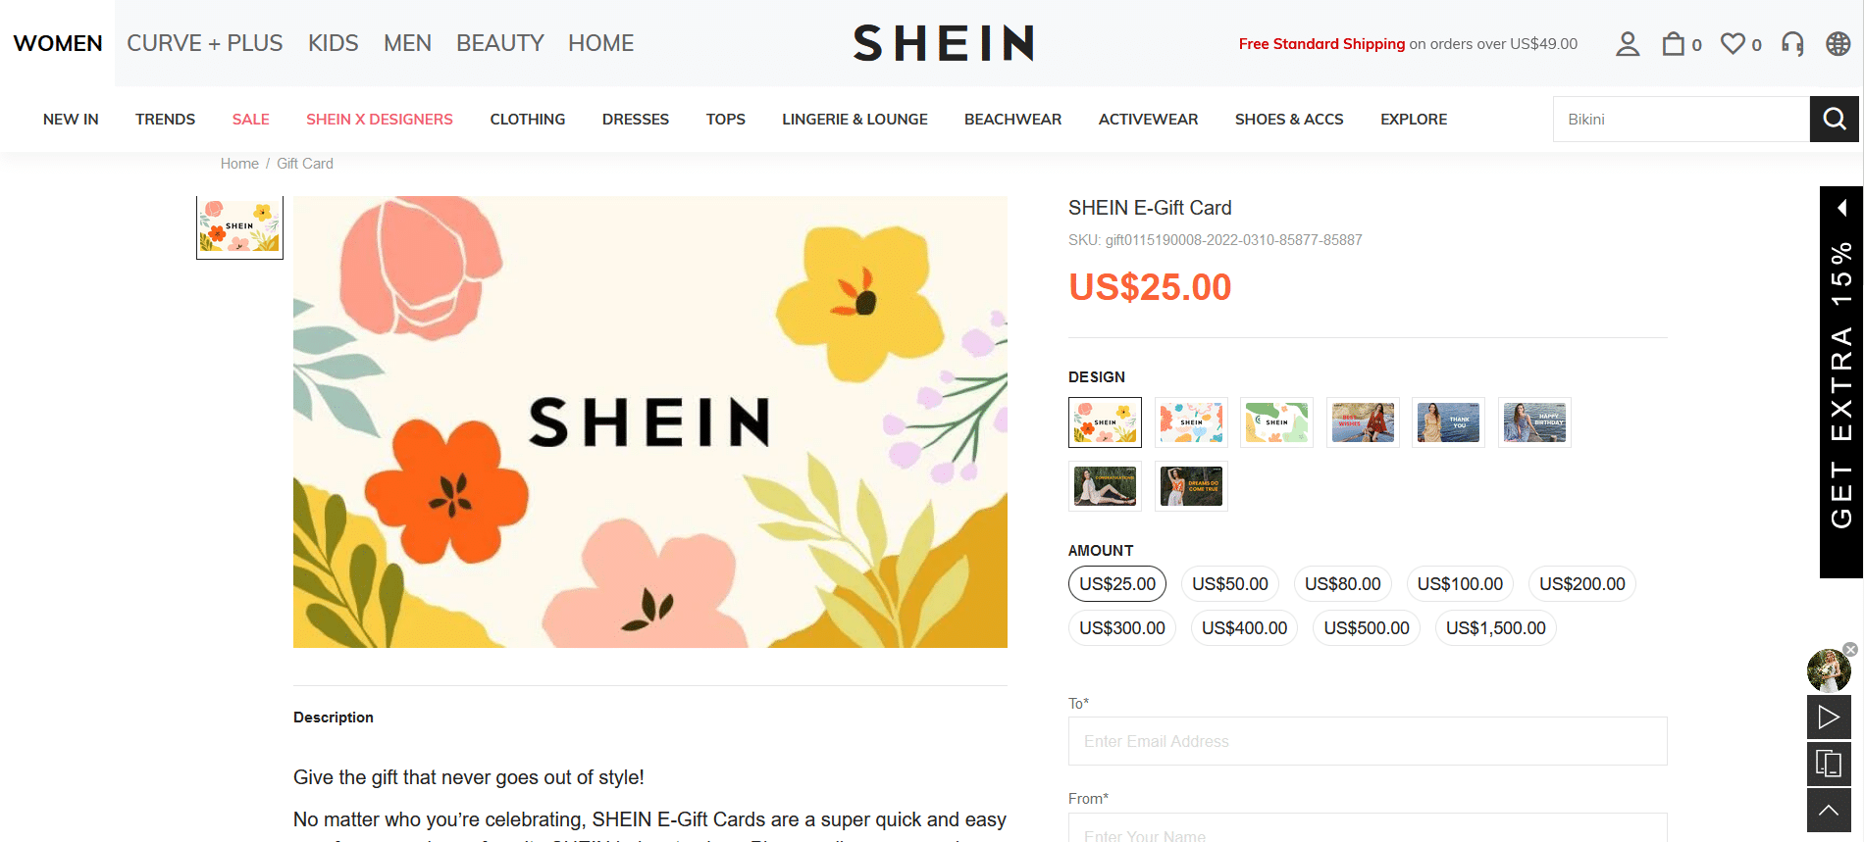Open the SALE navigation menu

coord(251,120)
